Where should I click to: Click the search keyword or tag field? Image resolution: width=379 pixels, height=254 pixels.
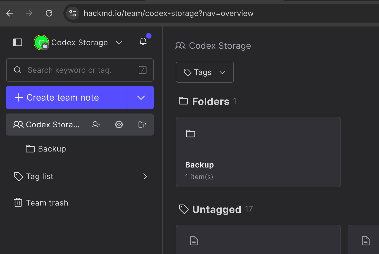pos(80,70)
